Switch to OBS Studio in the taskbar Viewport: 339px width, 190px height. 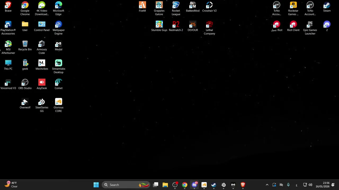[175, 185]
